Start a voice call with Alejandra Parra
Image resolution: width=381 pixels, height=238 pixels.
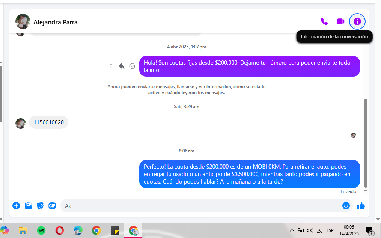point(324,22)
